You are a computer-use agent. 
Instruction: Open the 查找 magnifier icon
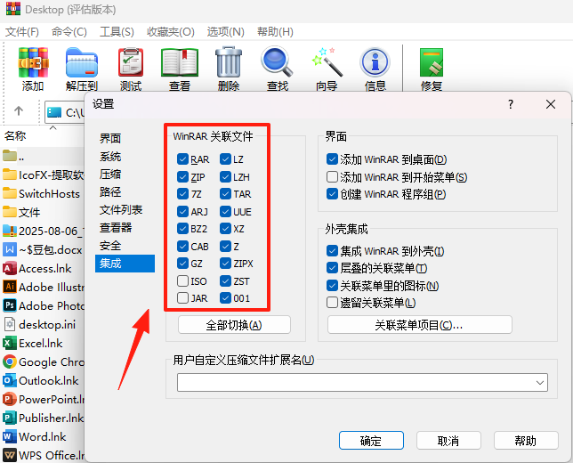pyautogui.click(x=277, y=62)
